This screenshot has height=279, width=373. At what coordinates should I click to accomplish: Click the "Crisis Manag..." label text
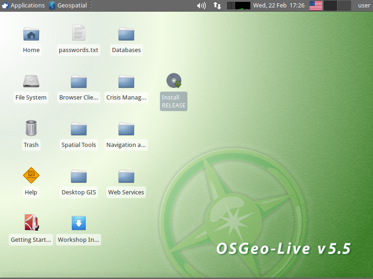point(126,98)
